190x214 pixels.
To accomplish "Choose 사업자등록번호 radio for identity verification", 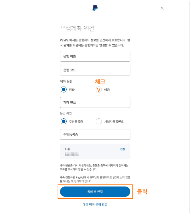I will coord(99,121).
